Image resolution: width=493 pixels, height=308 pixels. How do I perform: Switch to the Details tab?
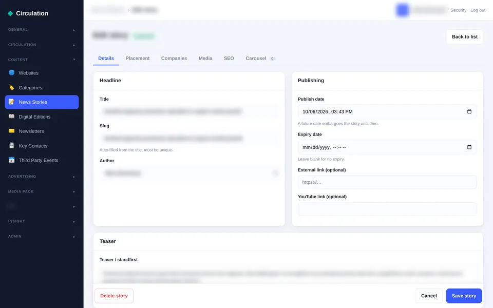tap(106, 59)
